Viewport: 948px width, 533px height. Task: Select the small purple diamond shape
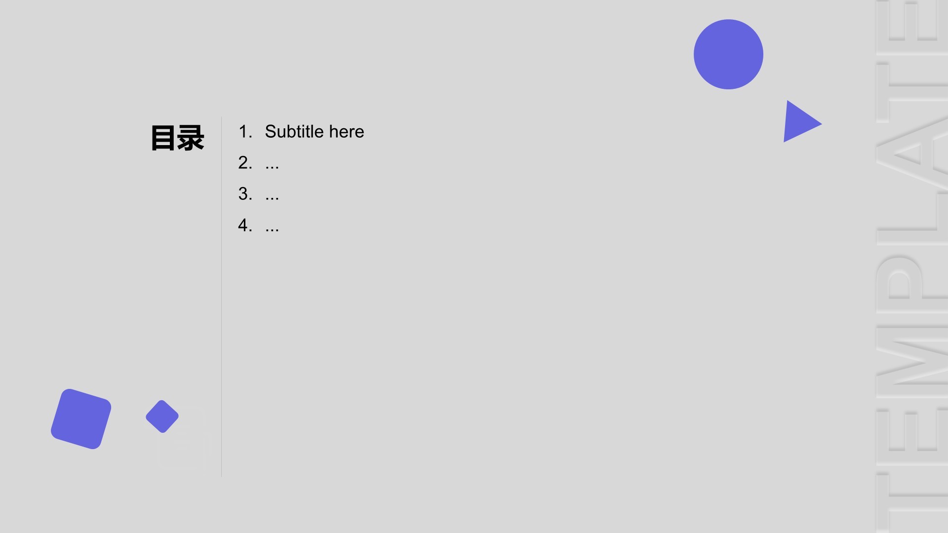pos(162,417)
